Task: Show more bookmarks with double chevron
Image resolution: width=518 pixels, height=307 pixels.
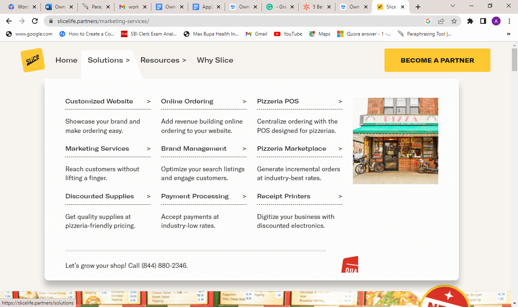Action: coord(509,34)
